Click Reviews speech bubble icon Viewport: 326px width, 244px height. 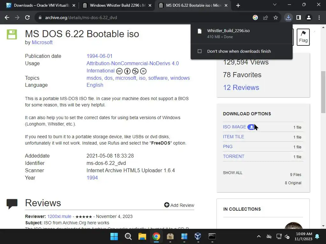tap(12, 204)
